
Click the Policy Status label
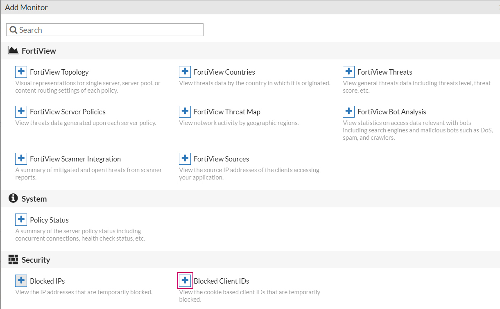click(x=49, y=220)
